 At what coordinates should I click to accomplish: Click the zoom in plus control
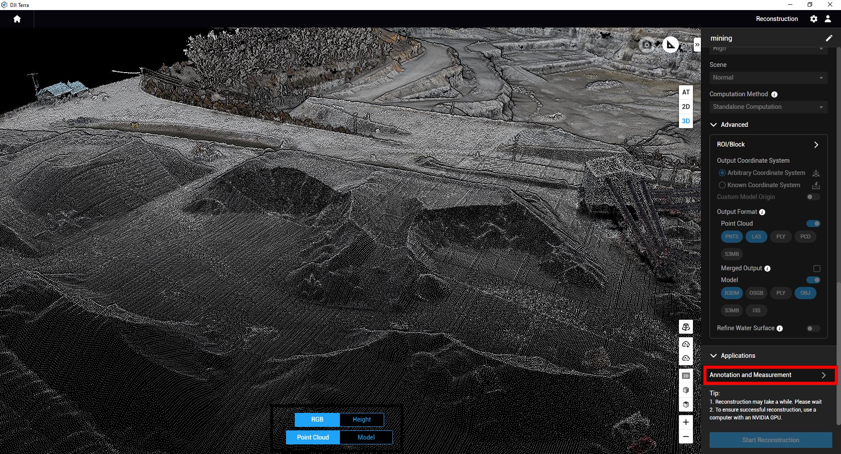click(686, 423)
